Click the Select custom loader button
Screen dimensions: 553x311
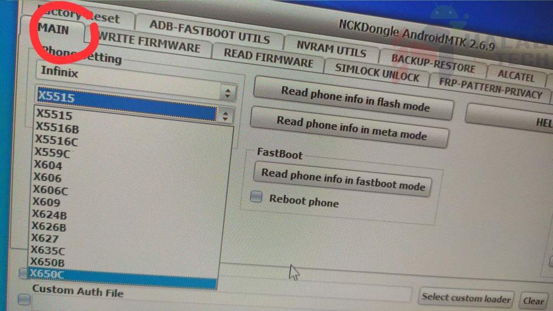coord(466,298)
